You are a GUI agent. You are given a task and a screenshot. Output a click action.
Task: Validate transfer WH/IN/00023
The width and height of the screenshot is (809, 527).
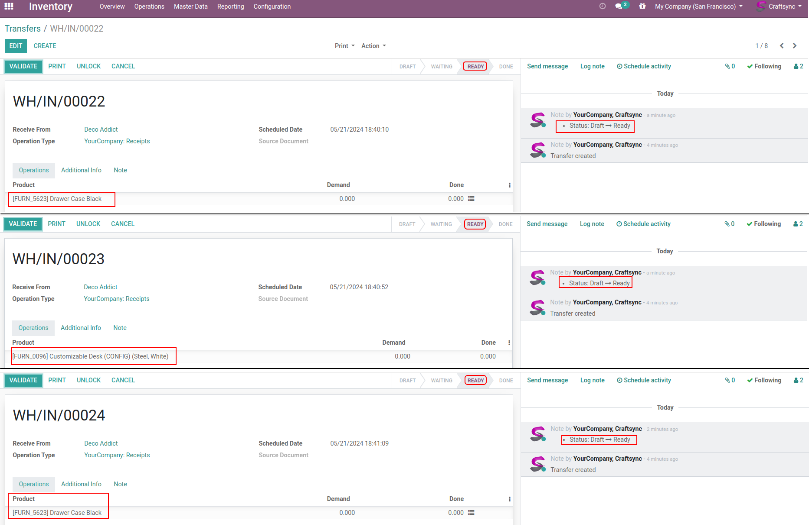[x=23, y=224]
